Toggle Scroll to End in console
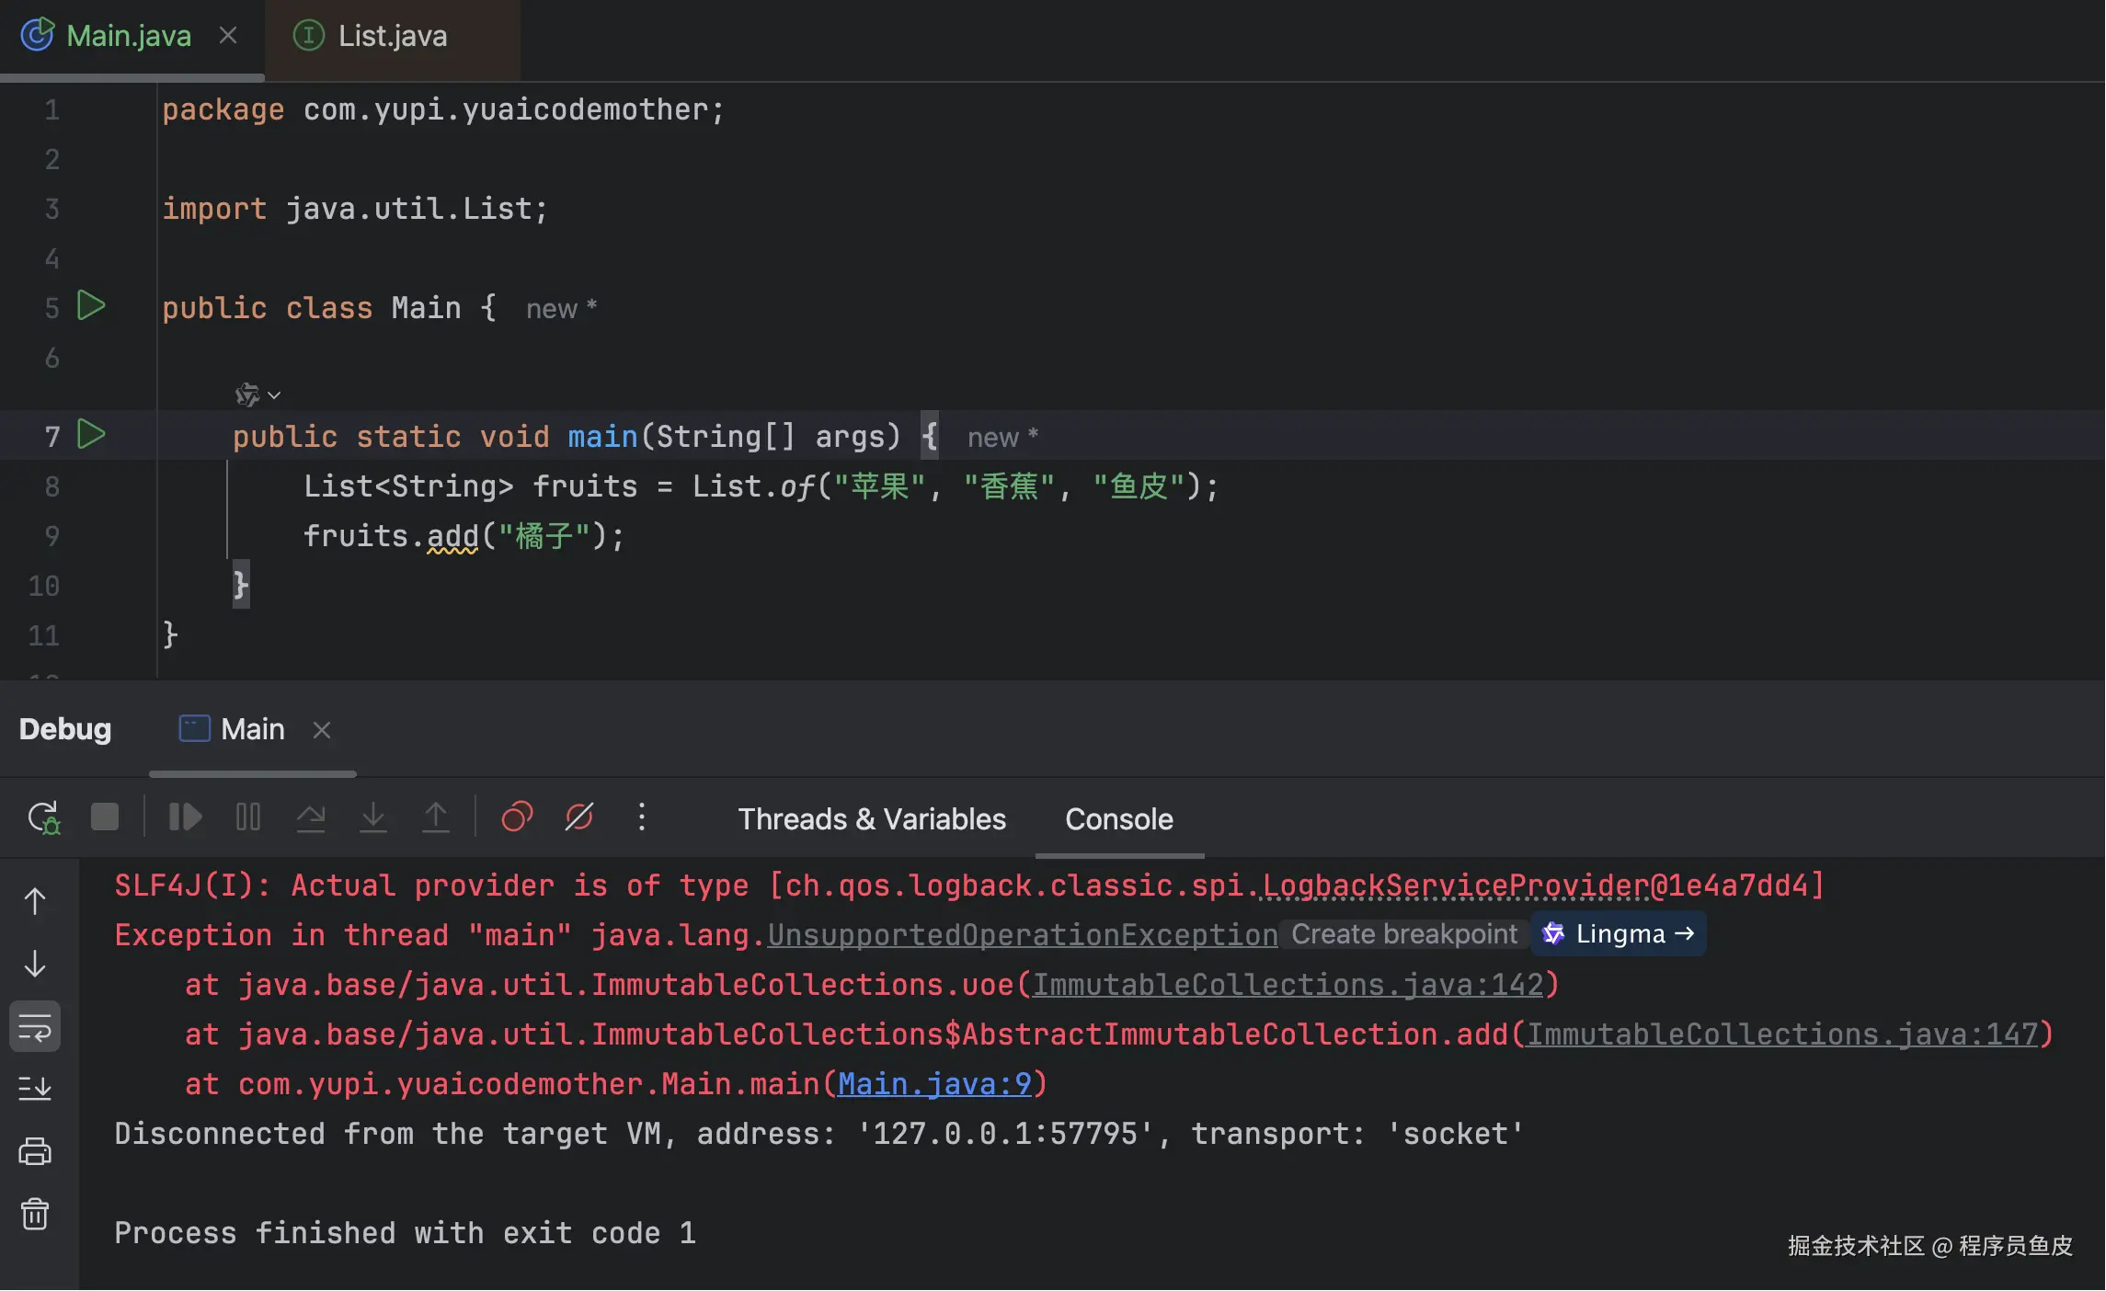Image resolution: width=2106 pixels, height=1291 pixels. [x=35, y=1090]
